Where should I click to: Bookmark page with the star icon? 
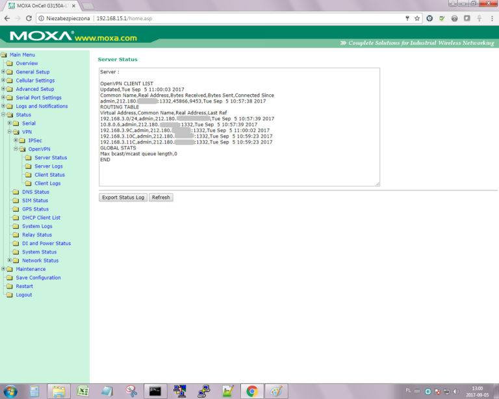point(417,18)
